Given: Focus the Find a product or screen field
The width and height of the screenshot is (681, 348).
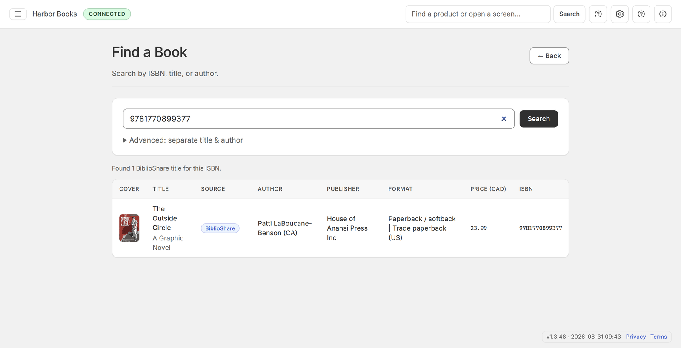Looking at the screenshot, I should point(478,14).
